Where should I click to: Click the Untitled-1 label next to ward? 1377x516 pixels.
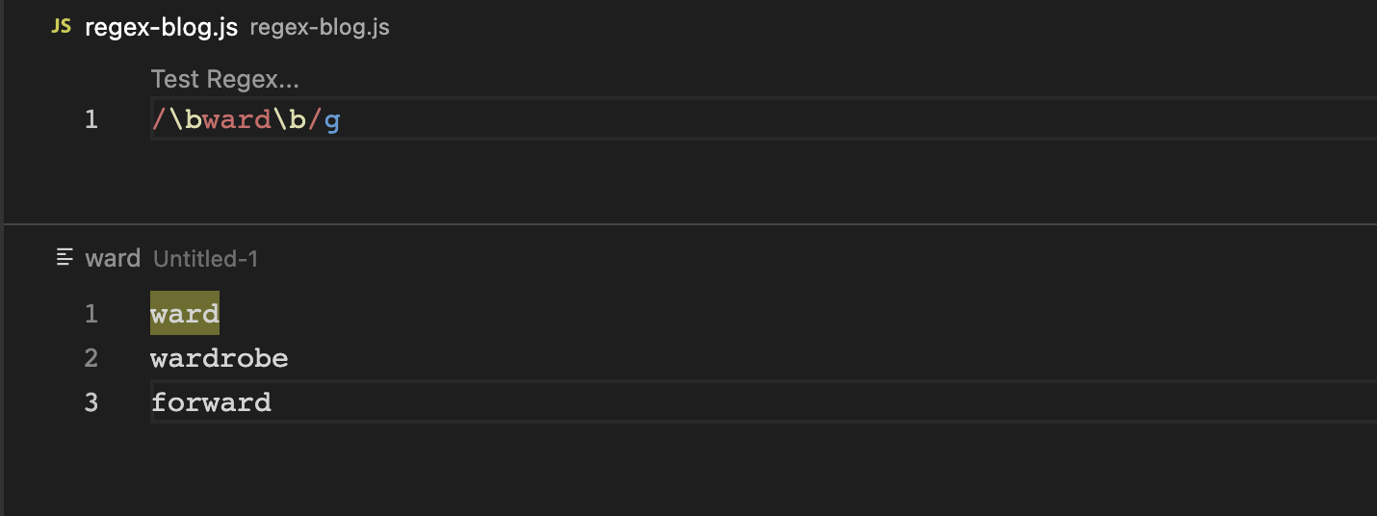tap(205, 258)
